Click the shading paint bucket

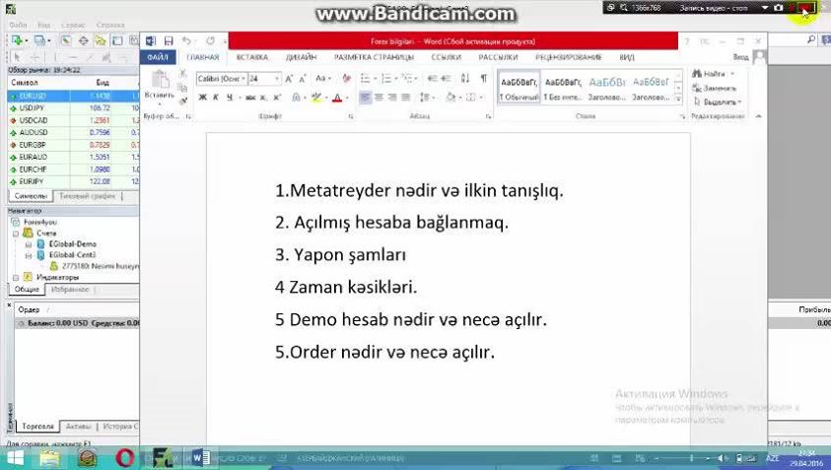(x=450, y=98)
